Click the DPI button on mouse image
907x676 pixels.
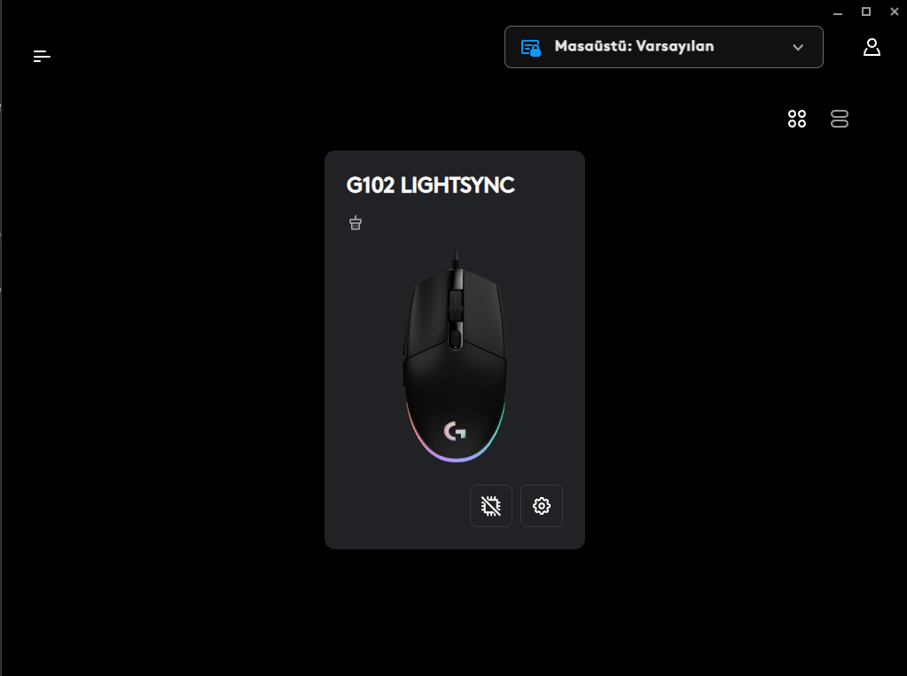point(455,338)
